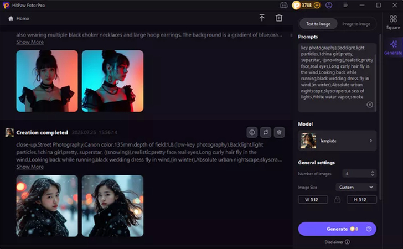403x249 pixels.
Task: Click the add coins plus icon
Action: pos(317,5)
